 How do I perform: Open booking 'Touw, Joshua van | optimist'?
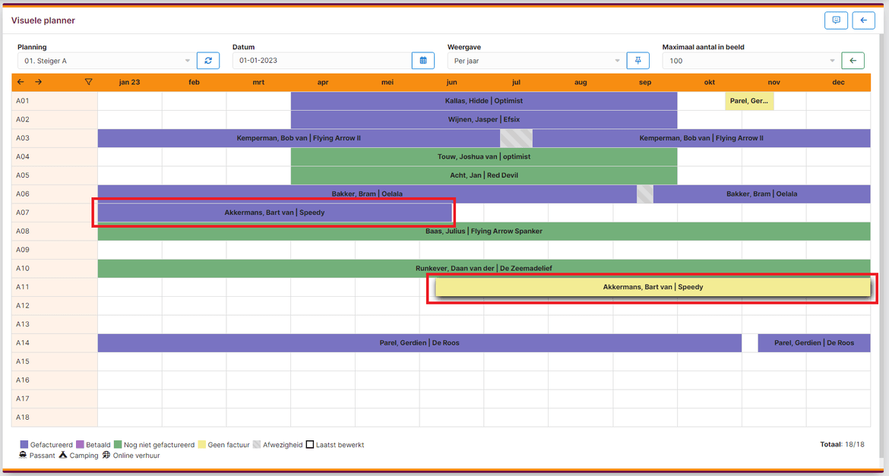coord(483,157)
